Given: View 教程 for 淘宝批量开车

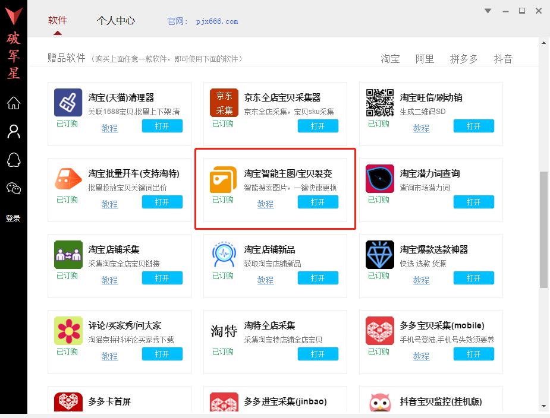Looking at the screenshot, I should pos(110,204).
